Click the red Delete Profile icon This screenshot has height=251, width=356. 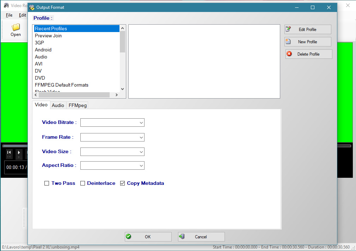coord(289,54)
